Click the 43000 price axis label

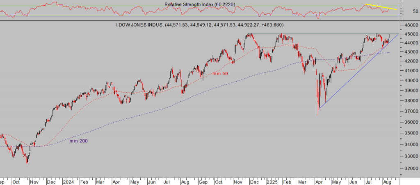pos(411,52)
